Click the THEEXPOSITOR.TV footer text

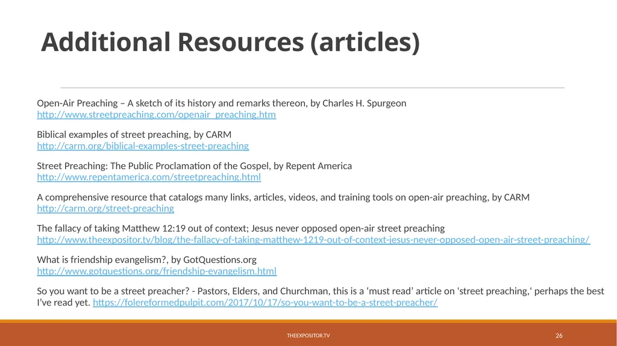308,335
